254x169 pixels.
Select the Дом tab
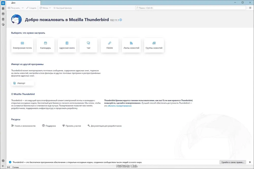click(23, 3)
